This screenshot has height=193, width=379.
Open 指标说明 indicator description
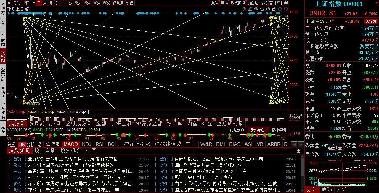pyautogui.click(x=279, y=130)
